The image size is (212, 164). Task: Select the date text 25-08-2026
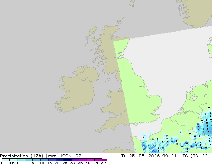click(x=144, y=156)
